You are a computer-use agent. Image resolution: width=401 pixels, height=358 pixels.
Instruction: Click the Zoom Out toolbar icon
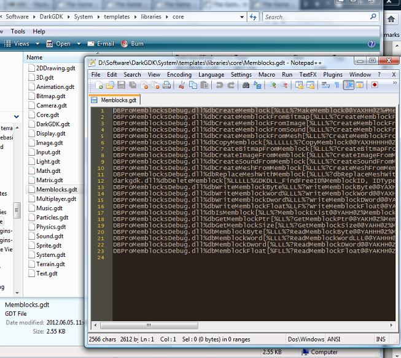[284, 85]
